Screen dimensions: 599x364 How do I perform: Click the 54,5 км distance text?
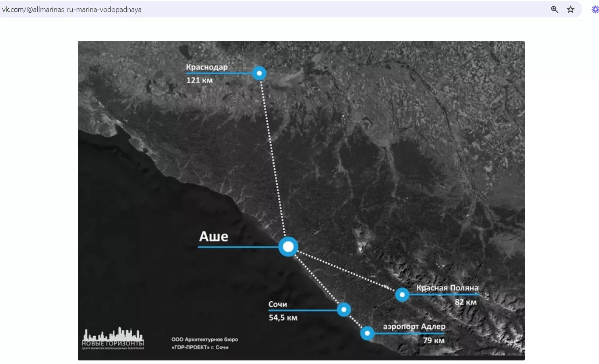coord(283,318)
